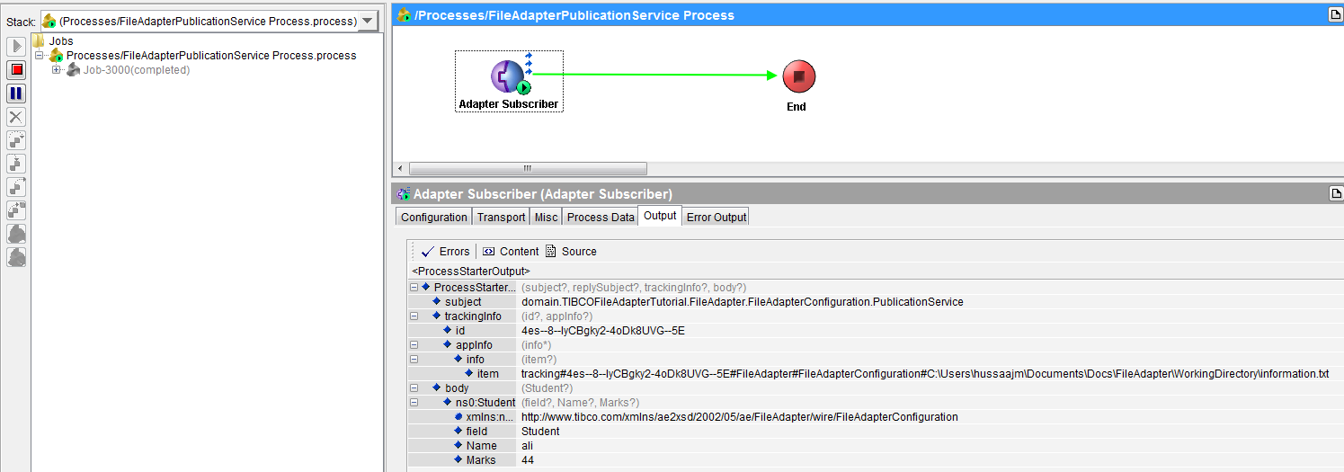1344x472 pixels.
Task: Select the field row label
Action: [x=476, y=432]
